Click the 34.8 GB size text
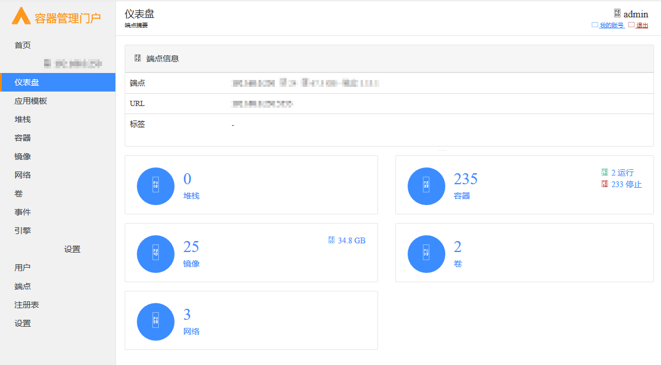The image size is (661, 365). pos(351,240)
